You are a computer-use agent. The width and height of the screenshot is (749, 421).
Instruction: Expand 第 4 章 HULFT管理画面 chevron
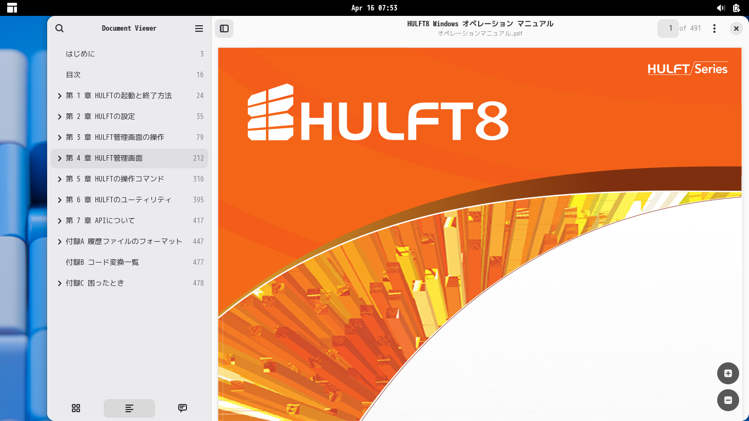coord(60,158)
